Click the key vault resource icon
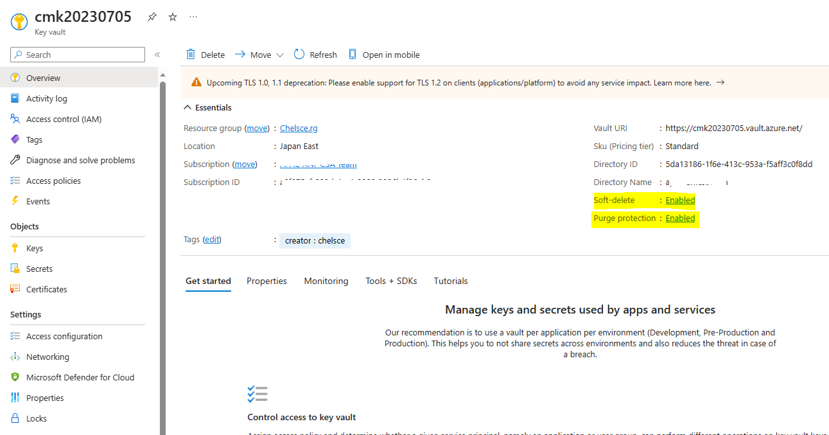 (19, 21)
